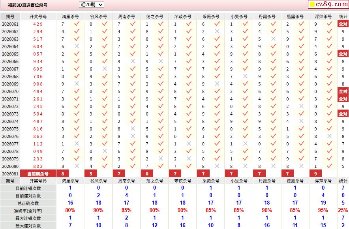Click red 9 prediction box under 浮萍杀号
349x229 pixels.
click(x=315, y=174)
